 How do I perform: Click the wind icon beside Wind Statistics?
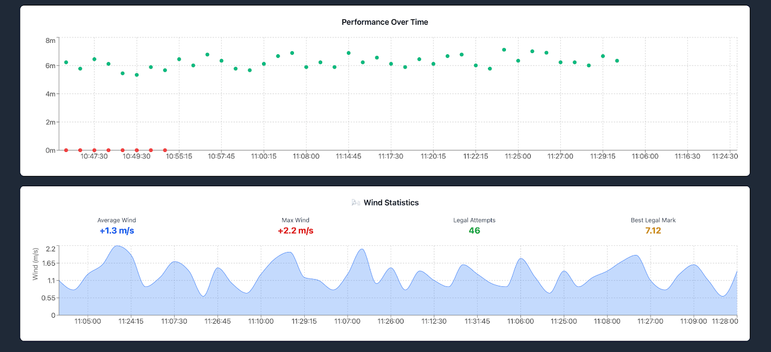pyautogui.click(x=356, y=203)
